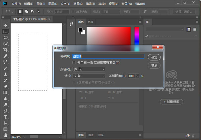Switch to the 通道 tab
Screen dimensions: 201x140
91,135
